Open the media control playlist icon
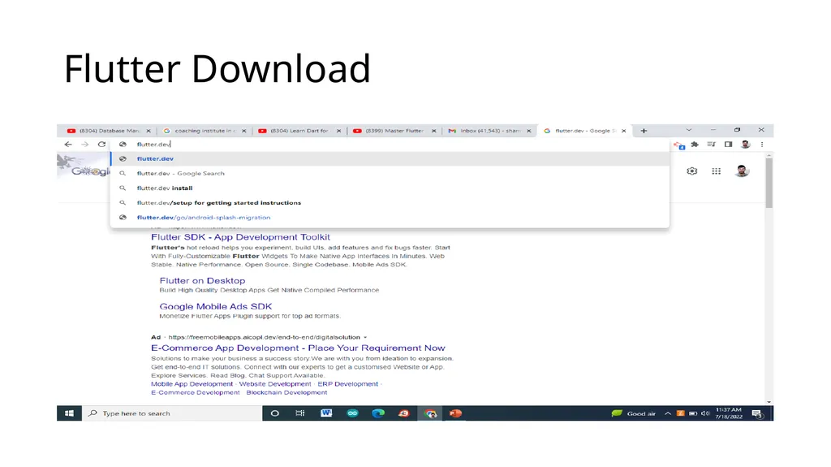 [711, 145]
